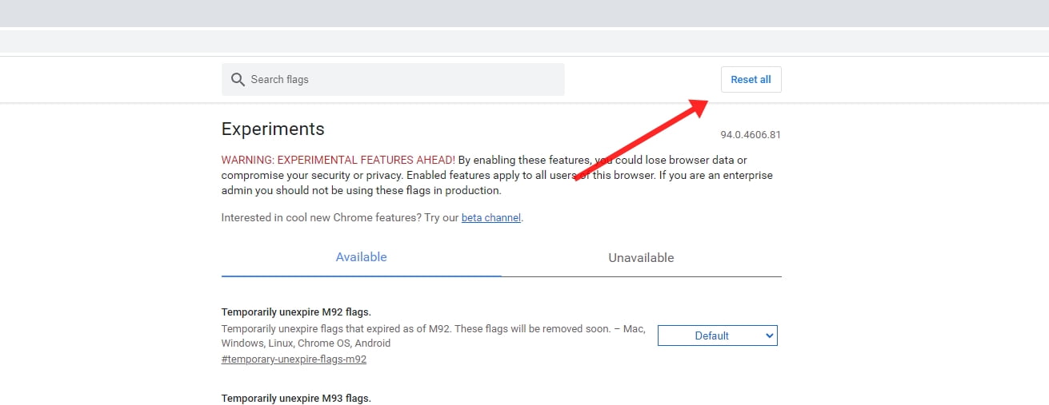Screen dimensions: 1049x405
Task: Click the M92 flag description text
Action: pyautogui.click(x=432, y=329)
